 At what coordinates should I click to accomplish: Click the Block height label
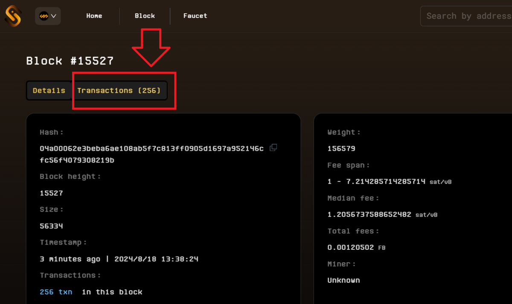tap(70, 176)
